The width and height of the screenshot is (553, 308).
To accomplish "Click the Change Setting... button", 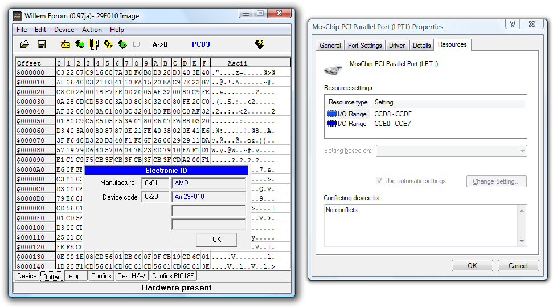I will point(496,181).
